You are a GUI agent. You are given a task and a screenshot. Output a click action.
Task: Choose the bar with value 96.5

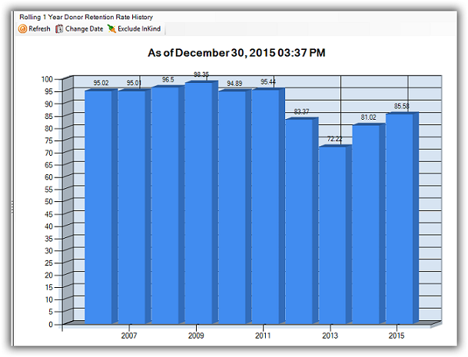coord(165,206)
